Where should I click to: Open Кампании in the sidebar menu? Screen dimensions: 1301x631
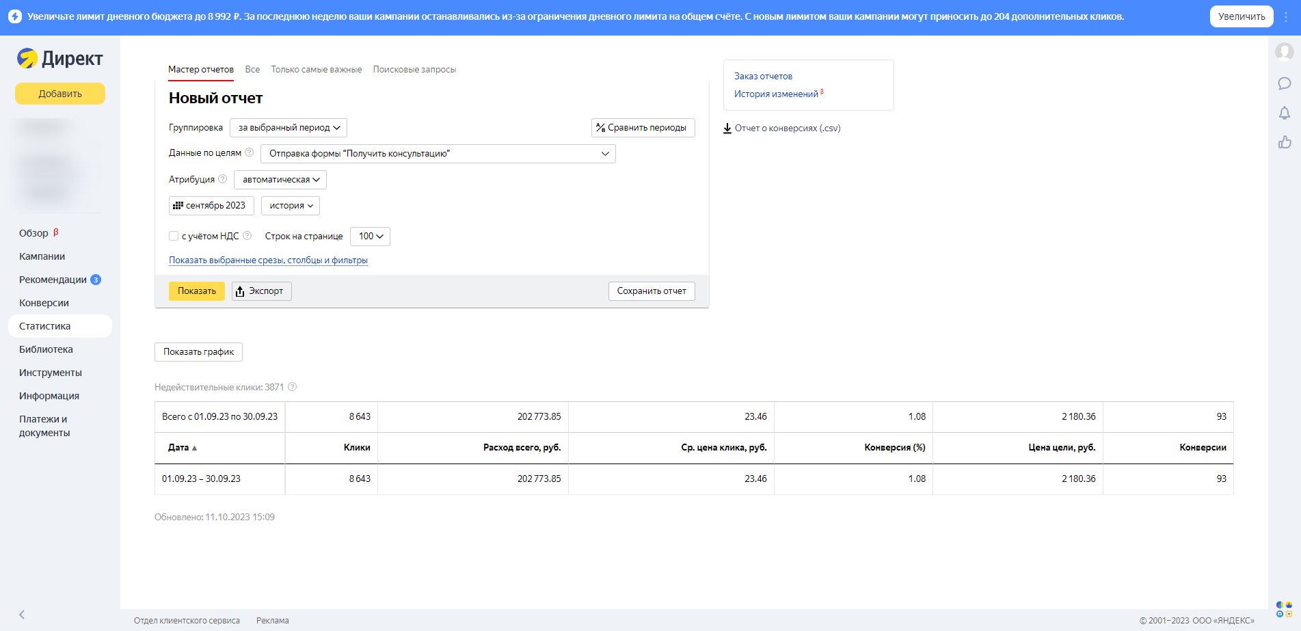[x=42, y=256]
